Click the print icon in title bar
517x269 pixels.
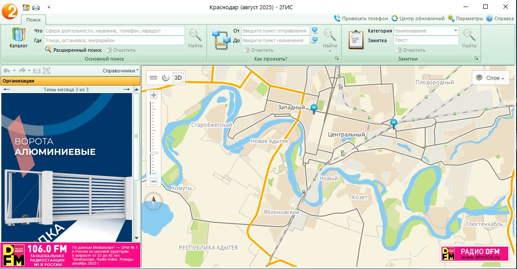click(x=36, y=7)
